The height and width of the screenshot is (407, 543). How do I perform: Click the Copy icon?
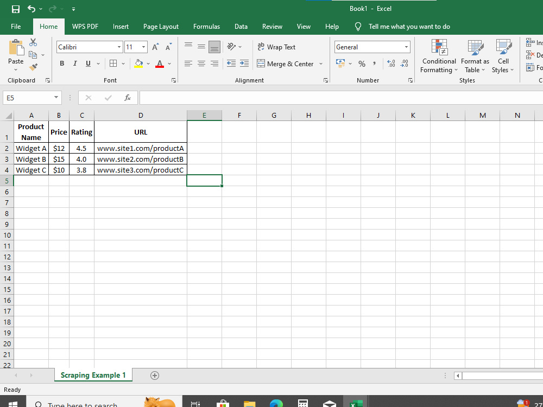point(33,55)
